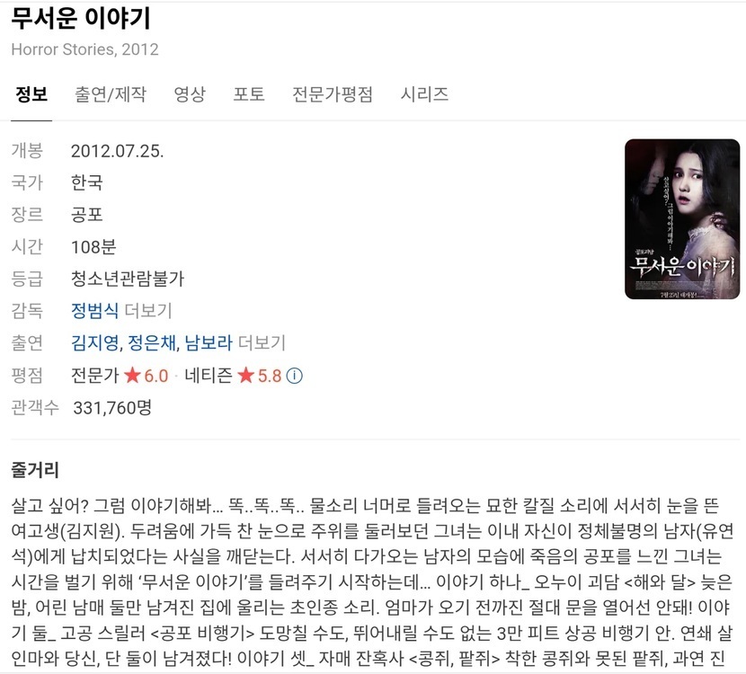Open actor 김지영 link
Viewport: 746px width, 674px height.
coord(94,342)
